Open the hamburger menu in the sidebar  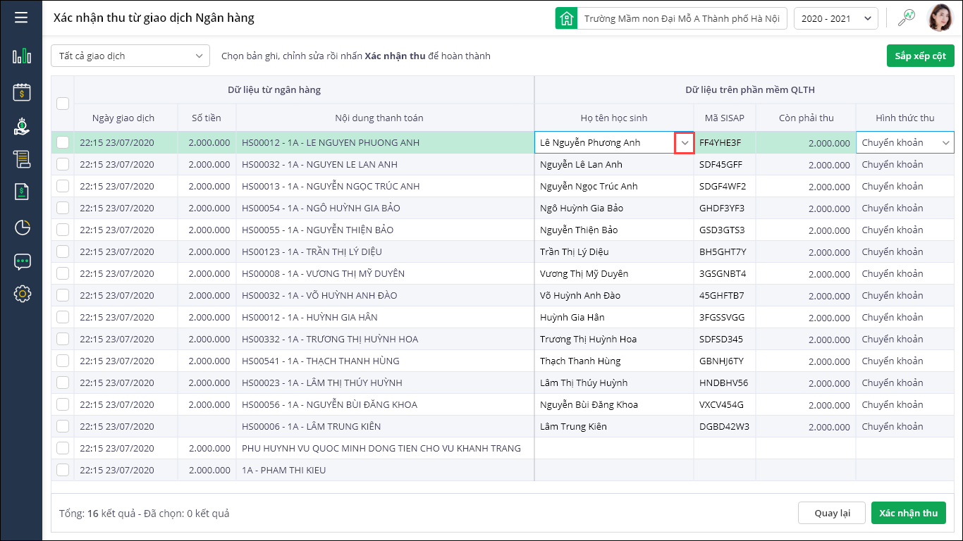coord(21,17)
